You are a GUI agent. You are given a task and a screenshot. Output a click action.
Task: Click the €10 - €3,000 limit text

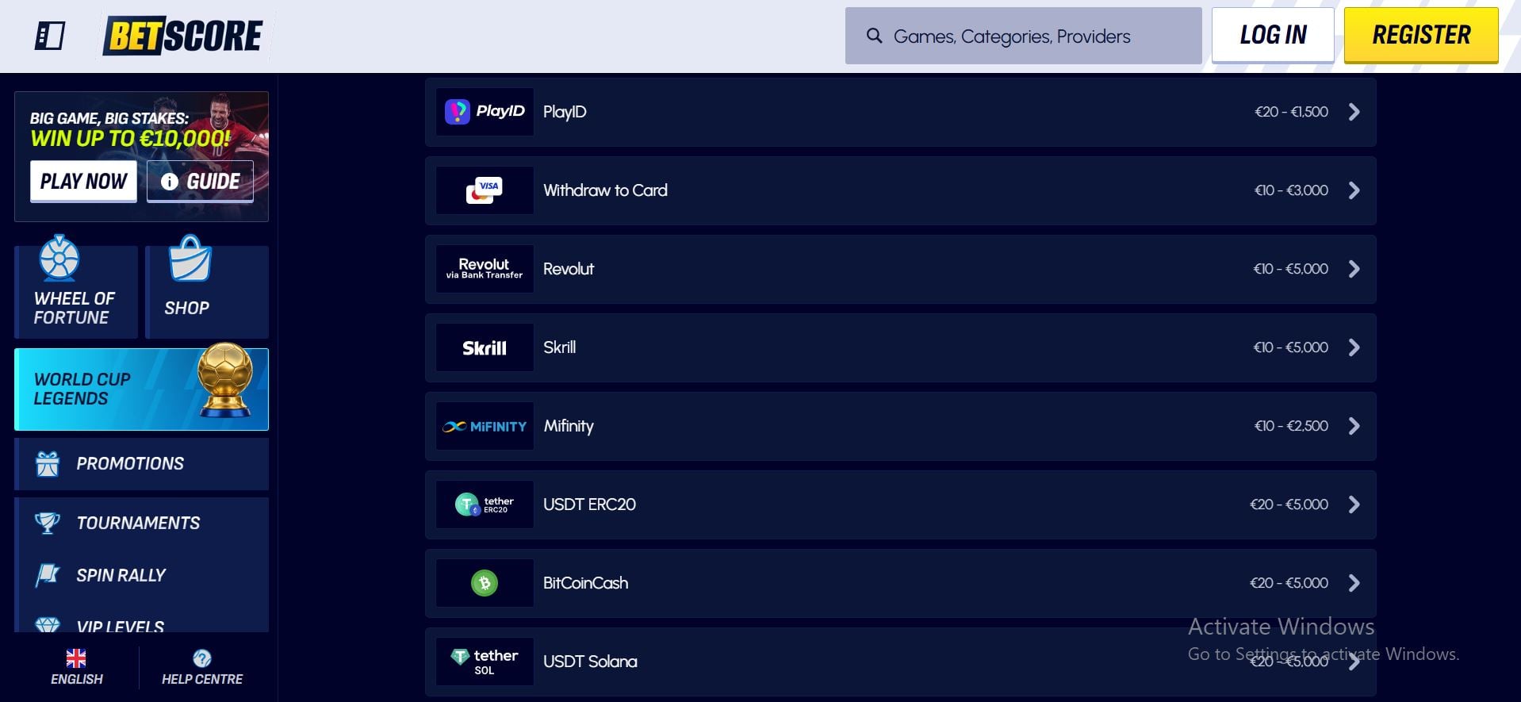(x=1291, y=190)
